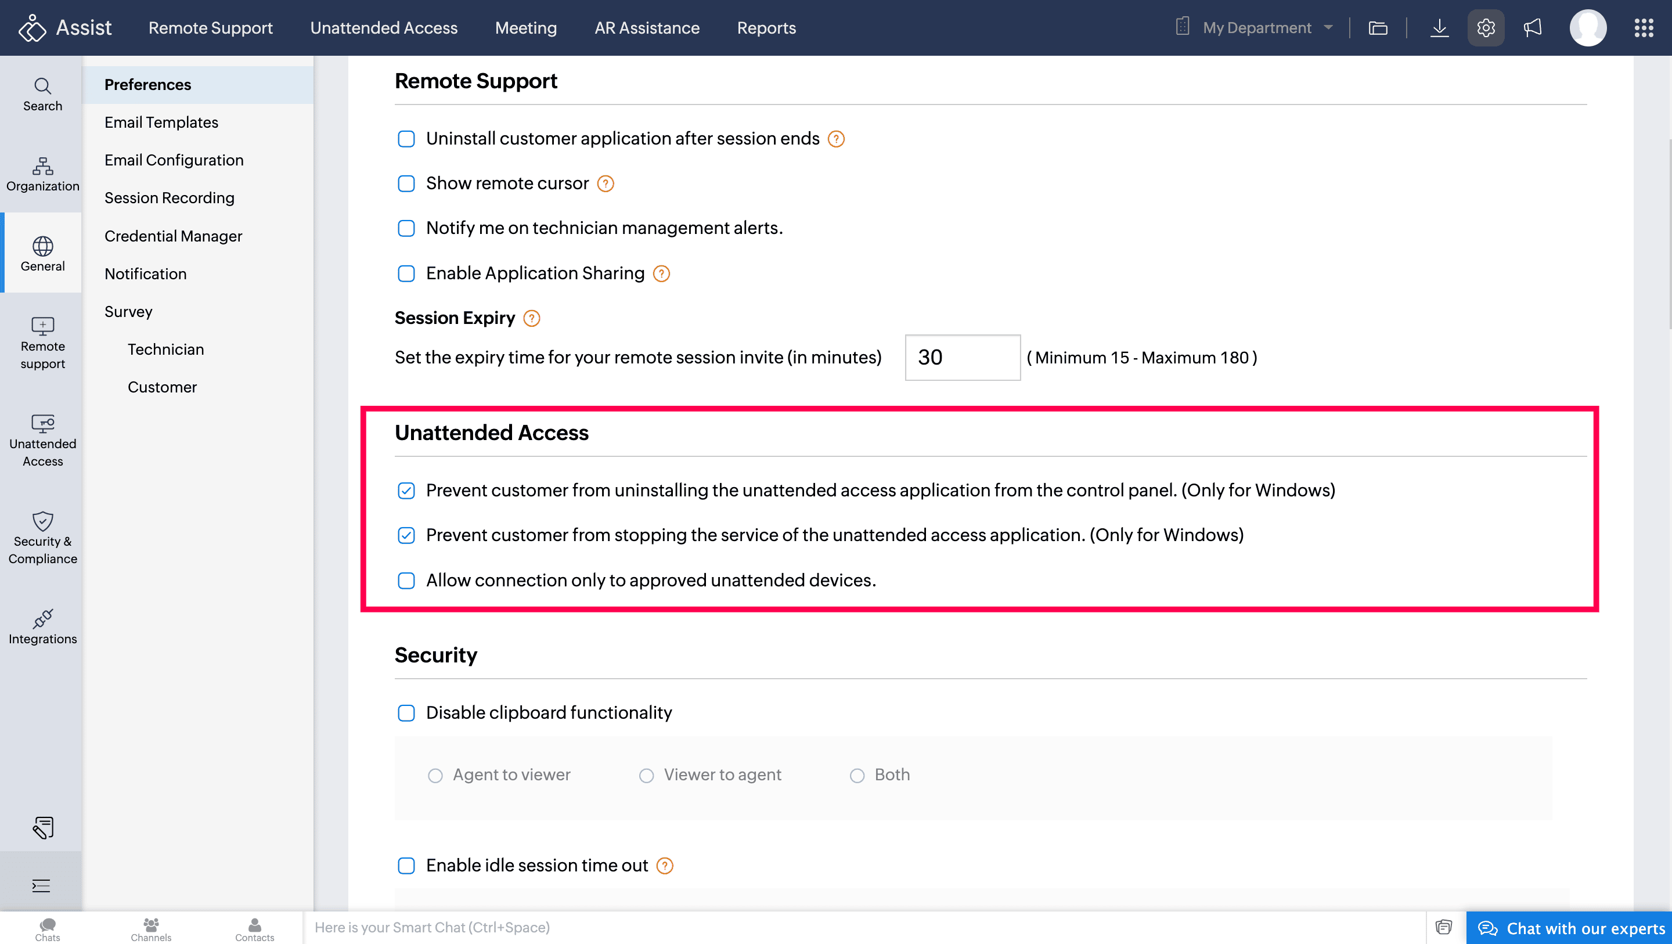The width and height of the screenshot is (1672, 944).
Task: Open Session Recording settings
Action: coord(170,198)
